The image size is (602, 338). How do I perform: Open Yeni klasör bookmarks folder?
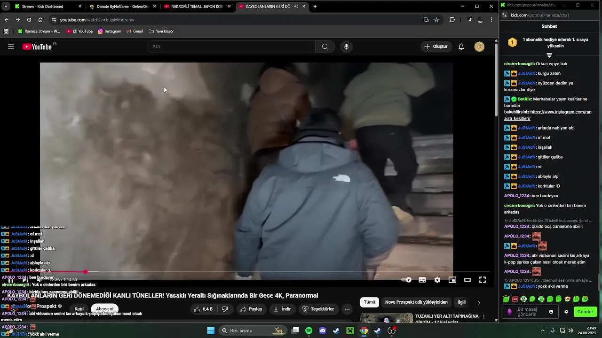[161, 31]
